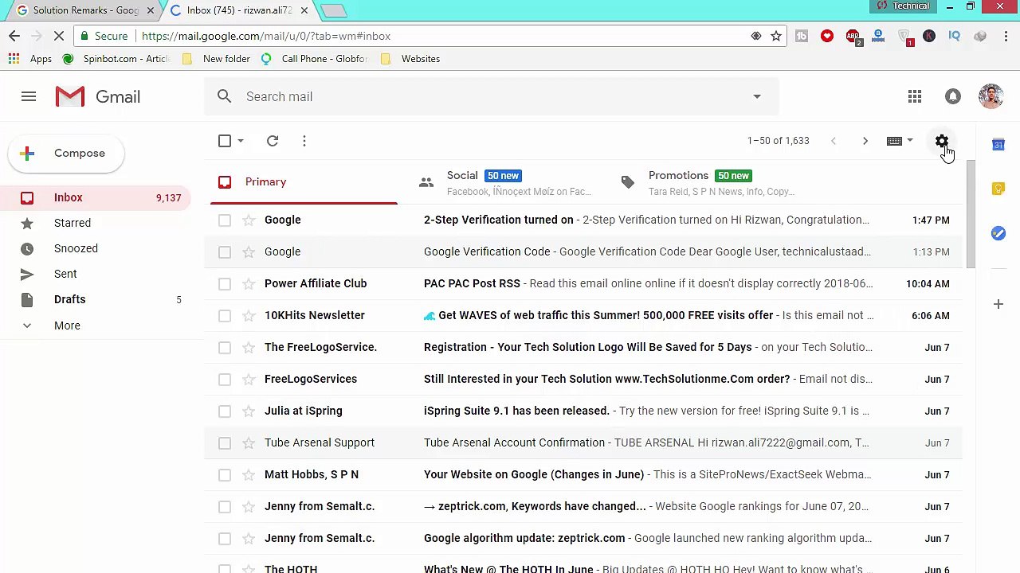
Task: Click the red heart extension icon
Action: pos(827,36)
